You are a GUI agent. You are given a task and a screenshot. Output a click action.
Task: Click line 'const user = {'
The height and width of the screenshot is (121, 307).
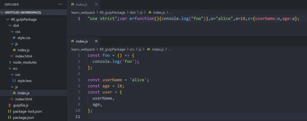click(105, 92)
